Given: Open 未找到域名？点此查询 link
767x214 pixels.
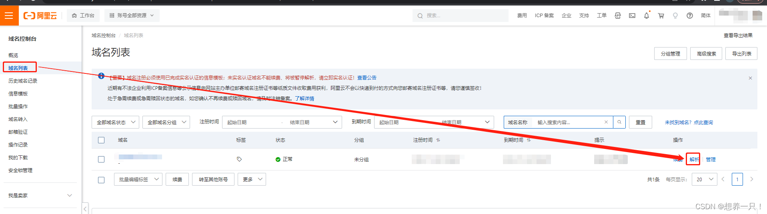Looking at the screenshot, I should tap(689, 123).
